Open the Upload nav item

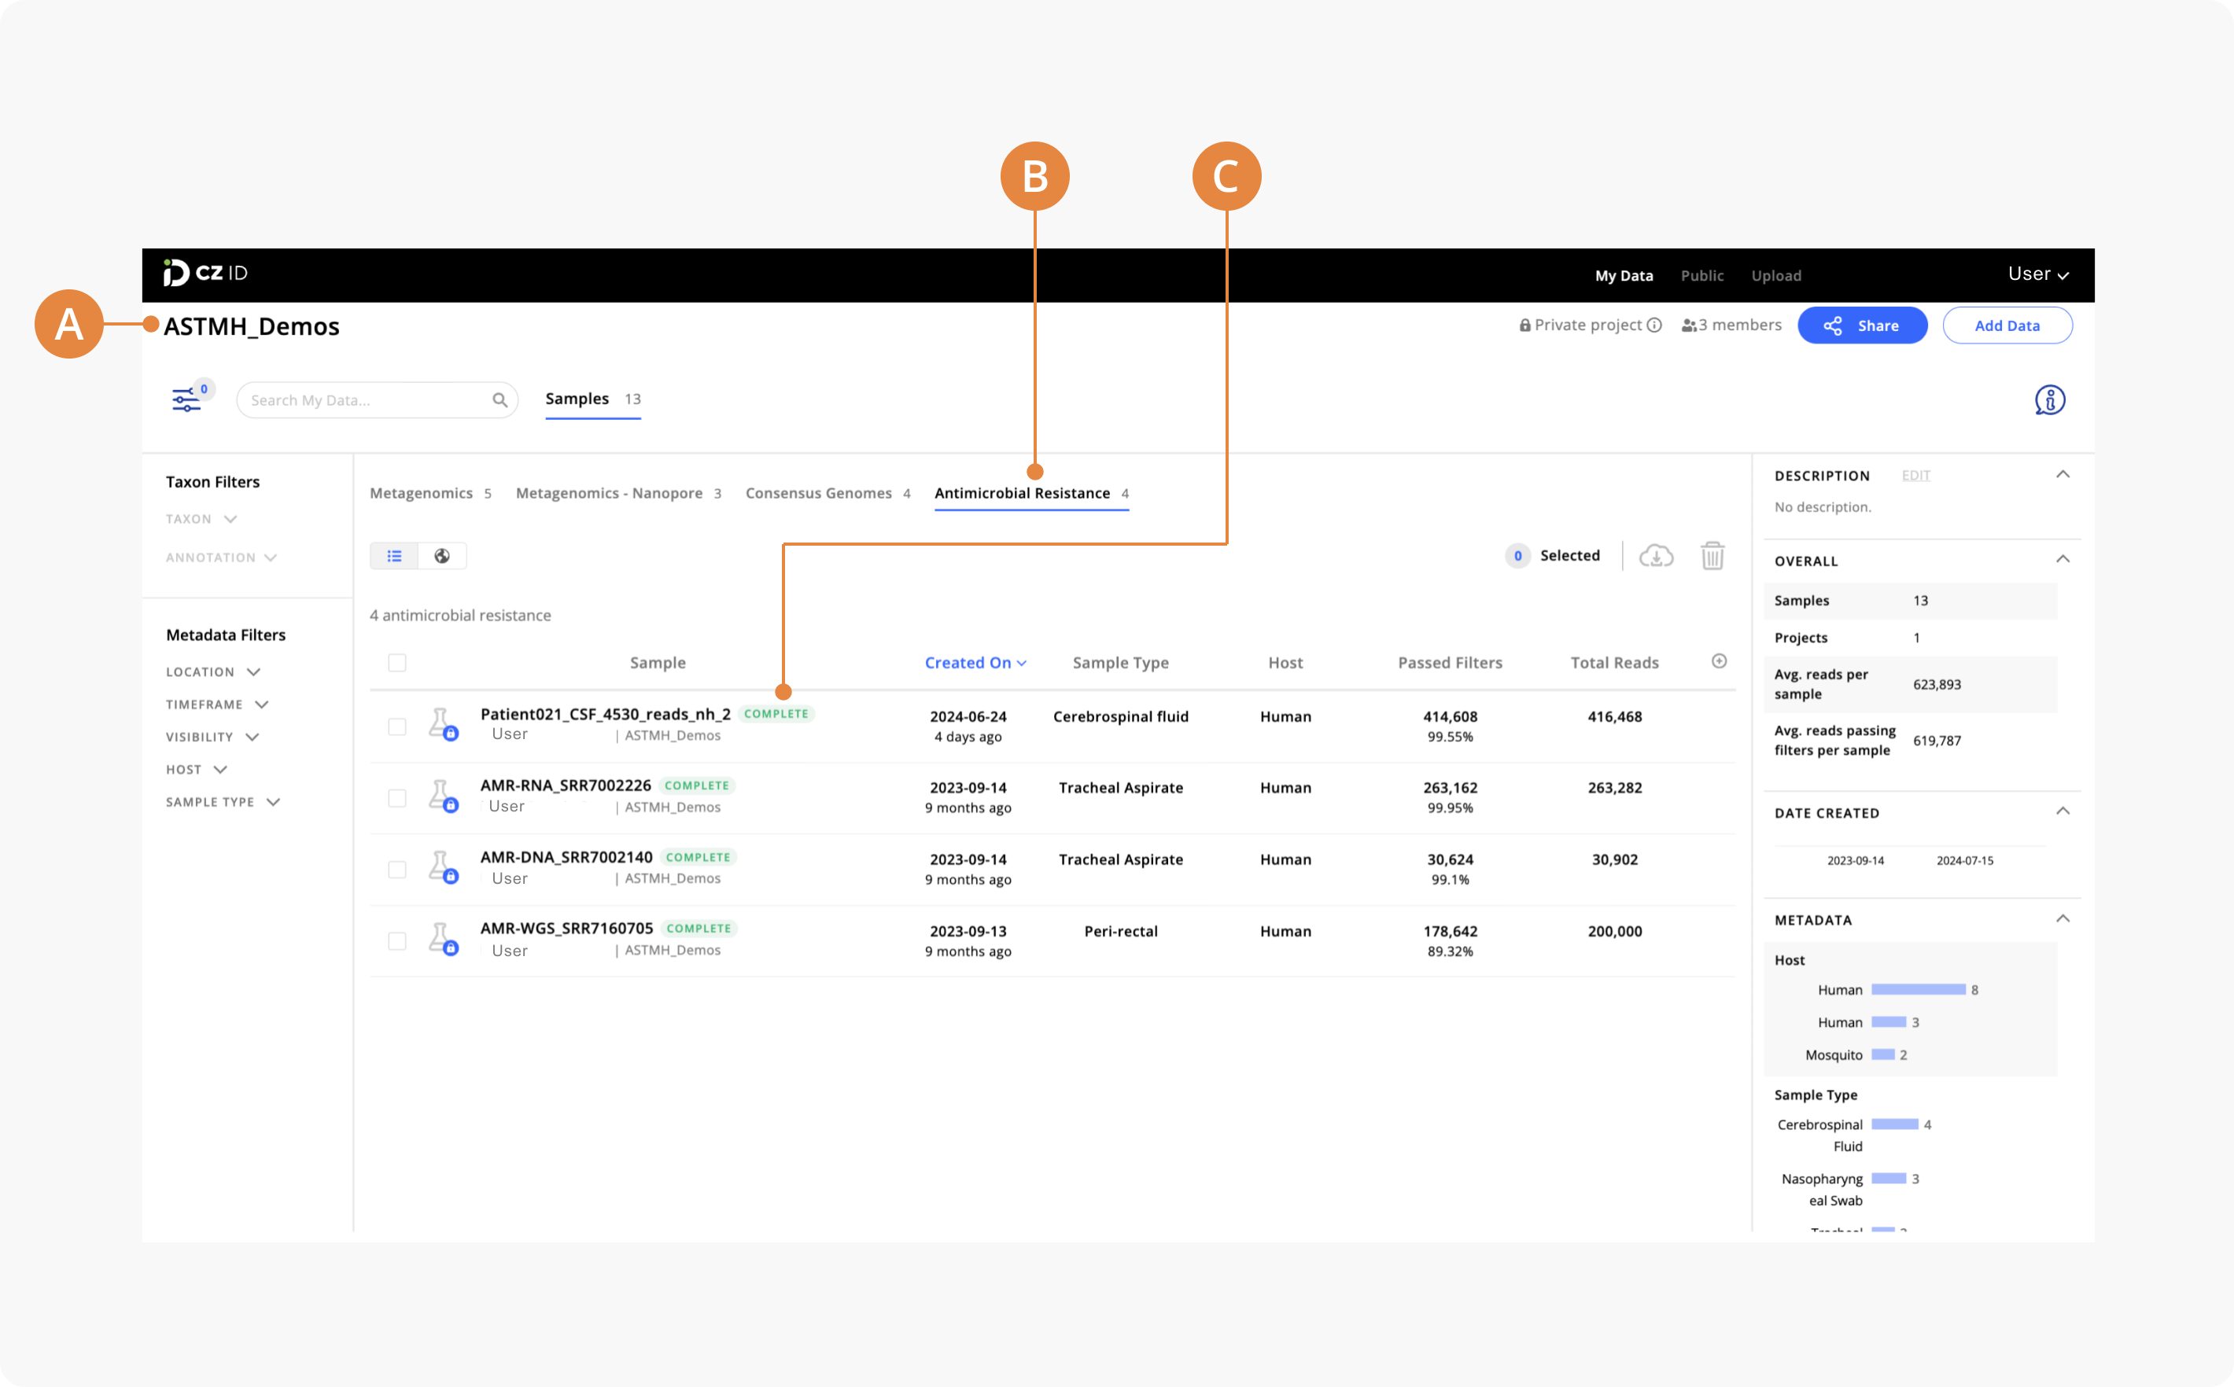(x=1776, y=275)
